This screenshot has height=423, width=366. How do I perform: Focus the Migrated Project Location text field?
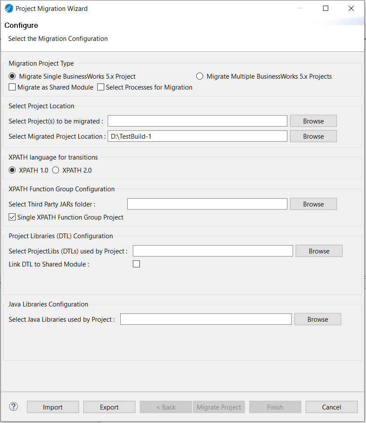pyautogui.click(x=198, y=136)
